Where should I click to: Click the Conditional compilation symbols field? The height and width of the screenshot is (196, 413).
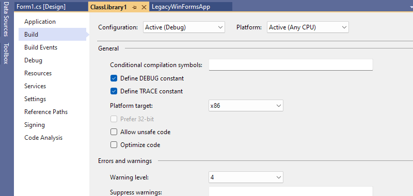[291, 64]
